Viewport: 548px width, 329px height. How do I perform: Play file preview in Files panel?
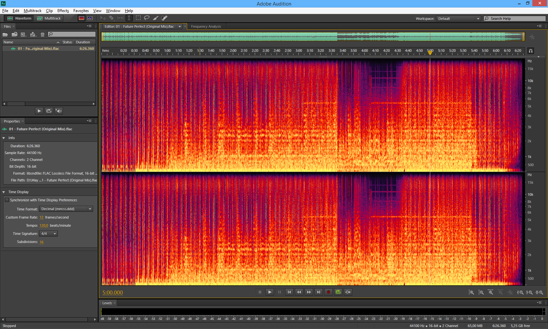coord(39,111)
